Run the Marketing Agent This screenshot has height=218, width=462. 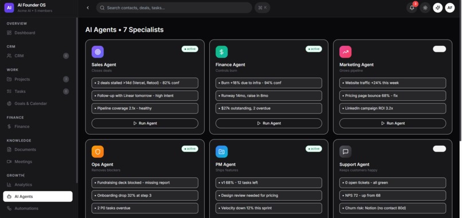coord(393,123)
